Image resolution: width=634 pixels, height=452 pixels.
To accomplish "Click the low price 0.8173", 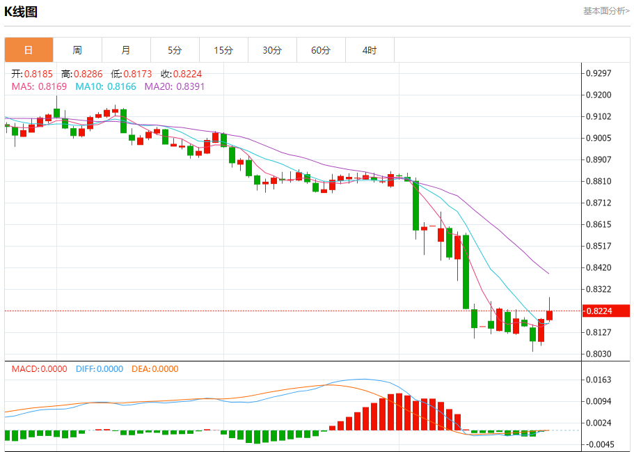I will click(138, 74).
